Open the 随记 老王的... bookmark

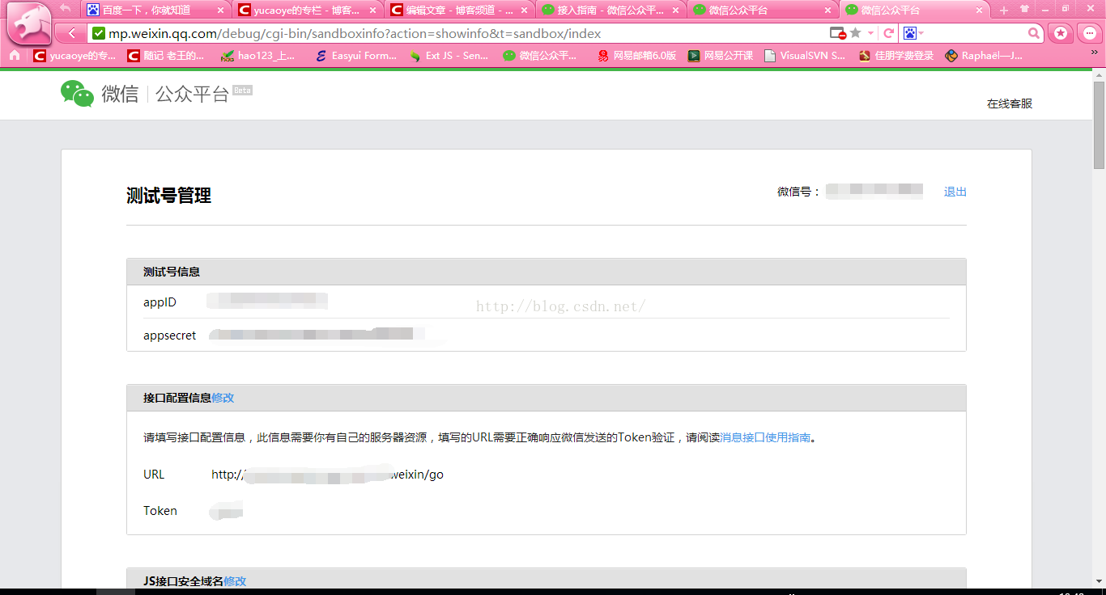pos(167,56)
